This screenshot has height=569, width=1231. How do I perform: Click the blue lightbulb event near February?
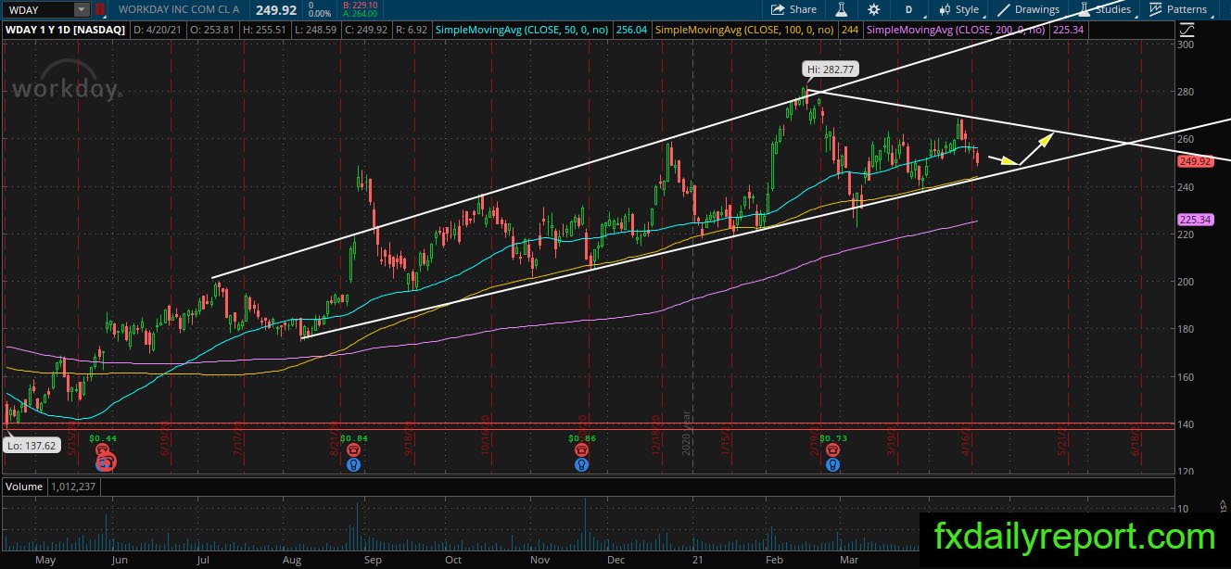833,464
